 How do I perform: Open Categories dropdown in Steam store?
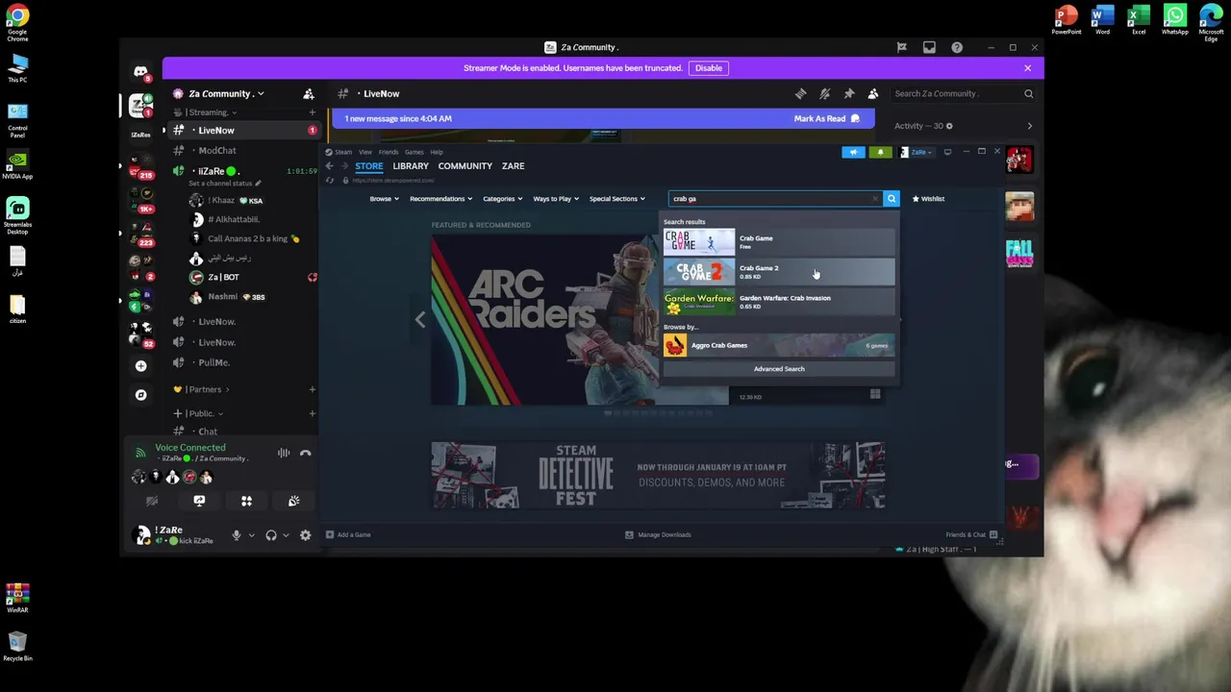coord(502,199)
